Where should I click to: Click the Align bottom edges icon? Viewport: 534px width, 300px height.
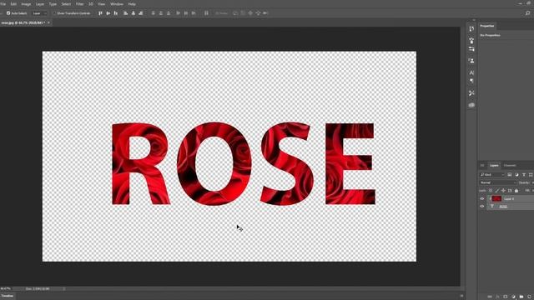[x=116, y=13]
